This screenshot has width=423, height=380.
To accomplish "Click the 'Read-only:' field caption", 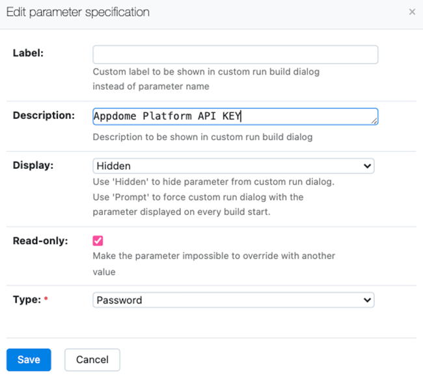I will tap(39, 240).
